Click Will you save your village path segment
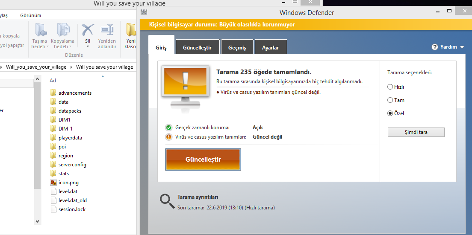Image resolution: width=472 pixels, height=235 pixels. 104,67
